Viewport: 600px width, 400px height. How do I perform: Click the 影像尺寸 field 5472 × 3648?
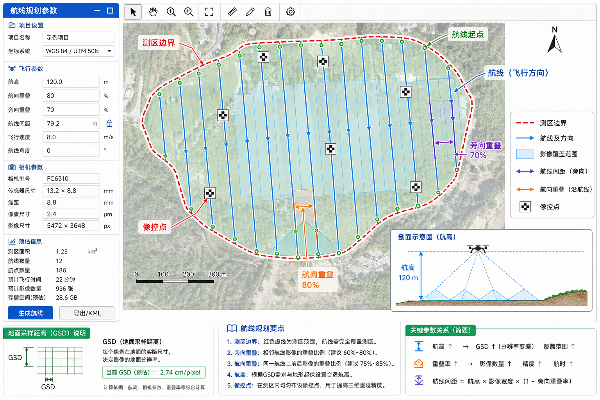pos(71,226)
